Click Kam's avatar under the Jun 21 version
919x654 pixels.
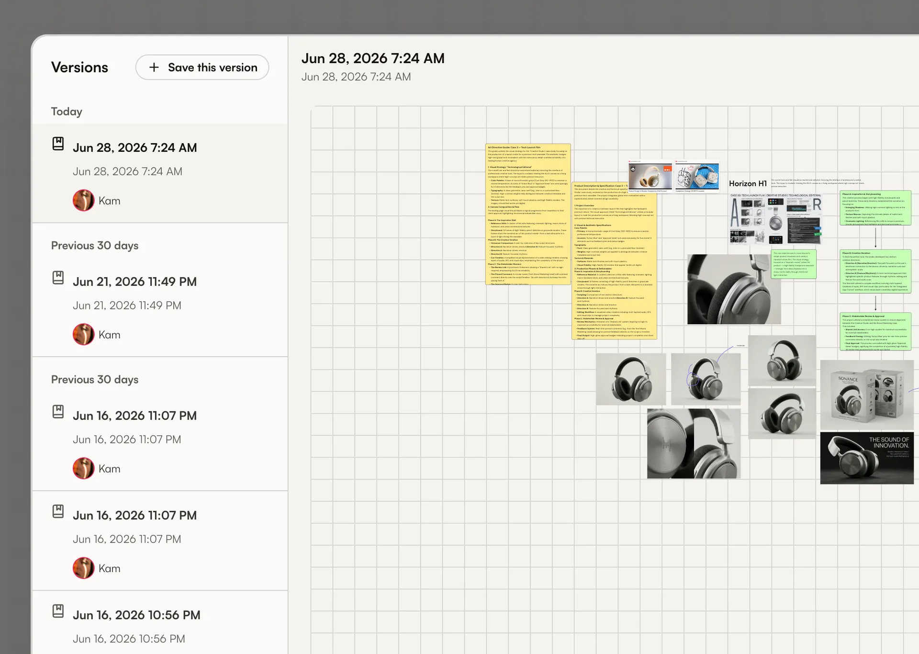tap(83, 335)
